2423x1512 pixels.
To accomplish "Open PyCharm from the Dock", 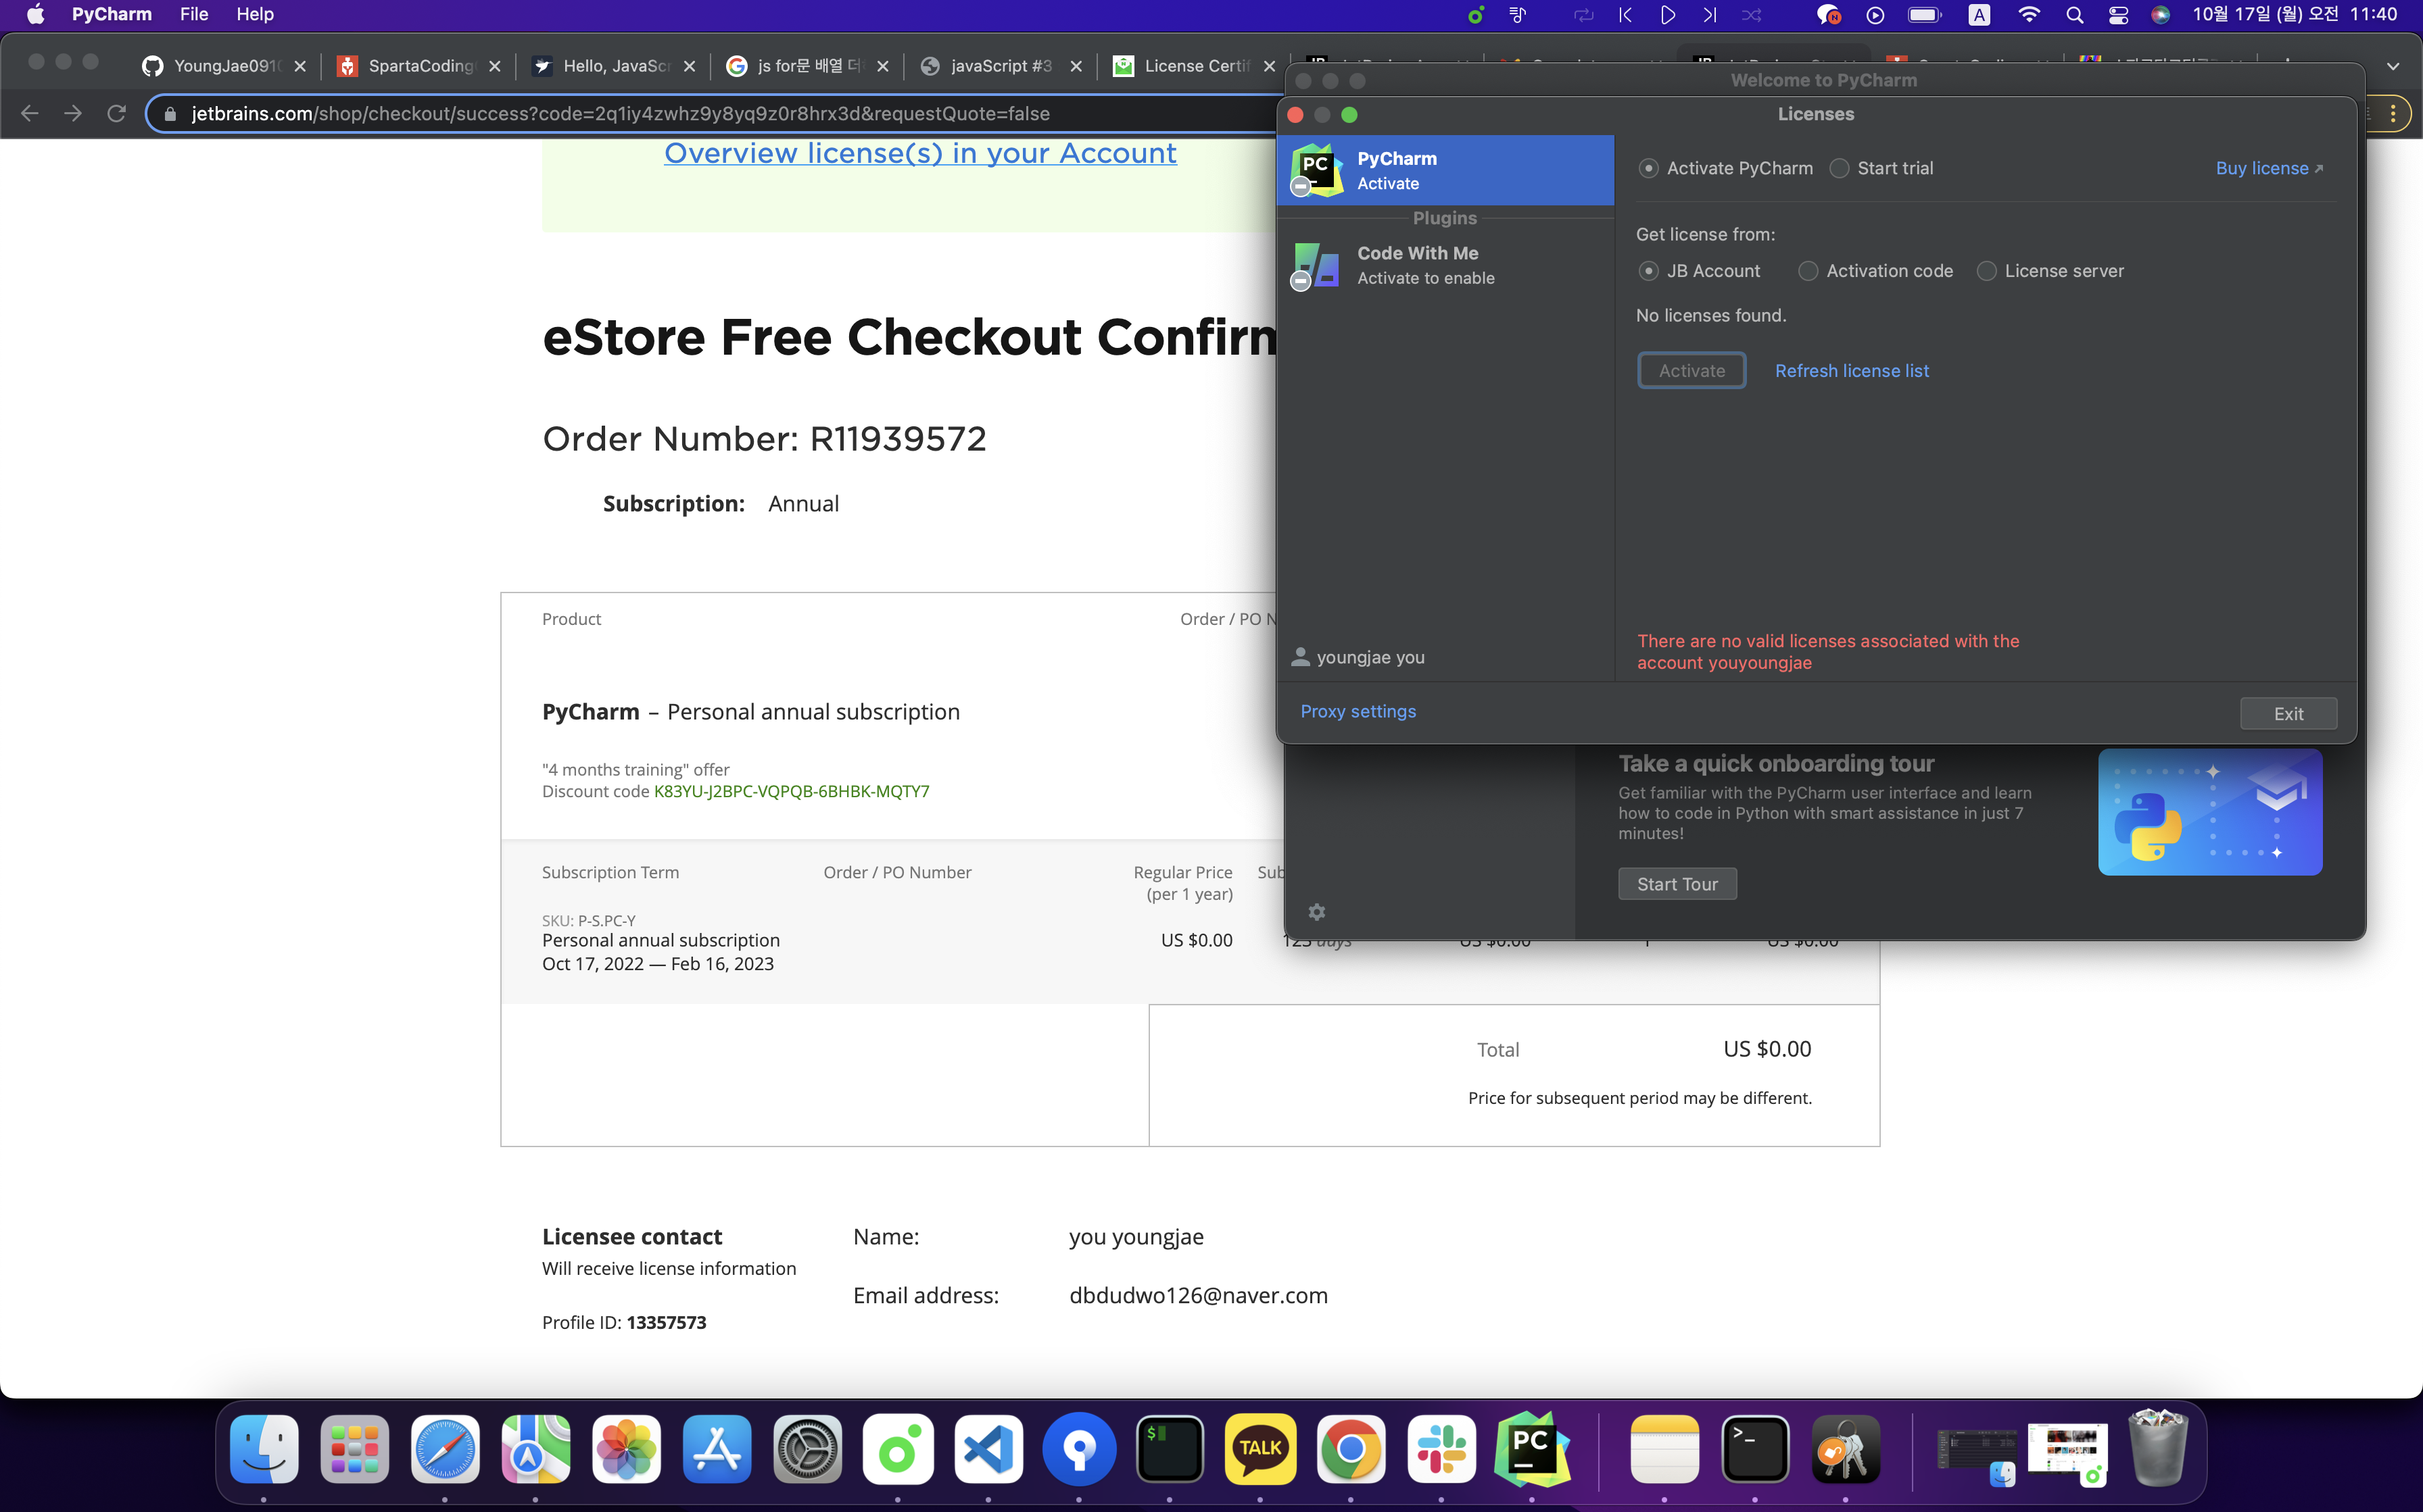I will pyautogui.click(x=1532, y=1449).
